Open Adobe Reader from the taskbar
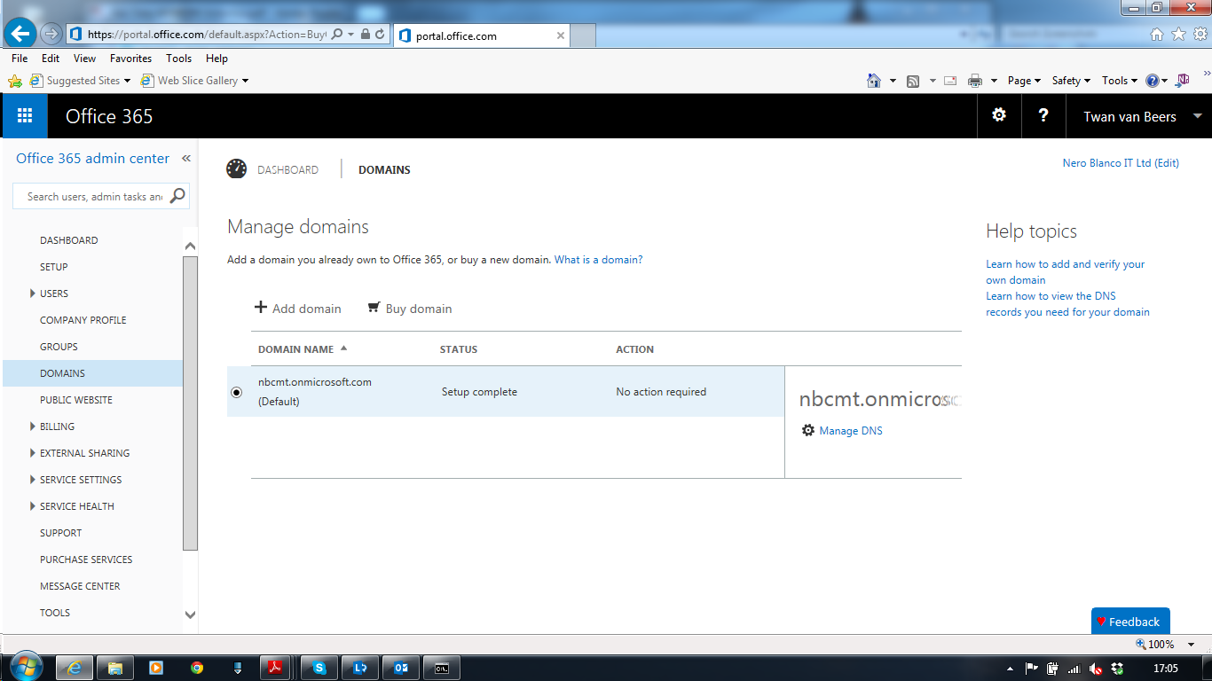Screen dimensions: 1212x681 pos(275,668)
